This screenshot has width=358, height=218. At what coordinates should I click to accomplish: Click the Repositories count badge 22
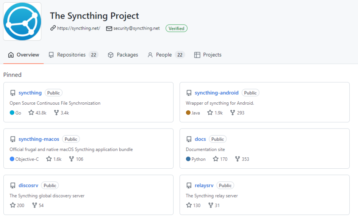(x=93, y=55)
